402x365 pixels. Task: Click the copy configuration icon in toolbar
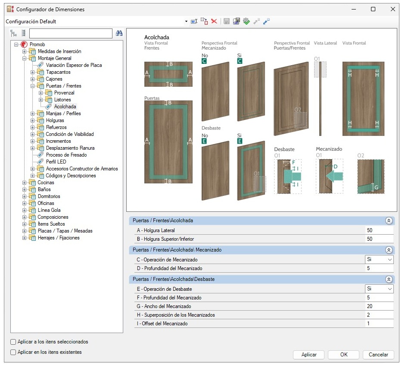click(204, 21)
